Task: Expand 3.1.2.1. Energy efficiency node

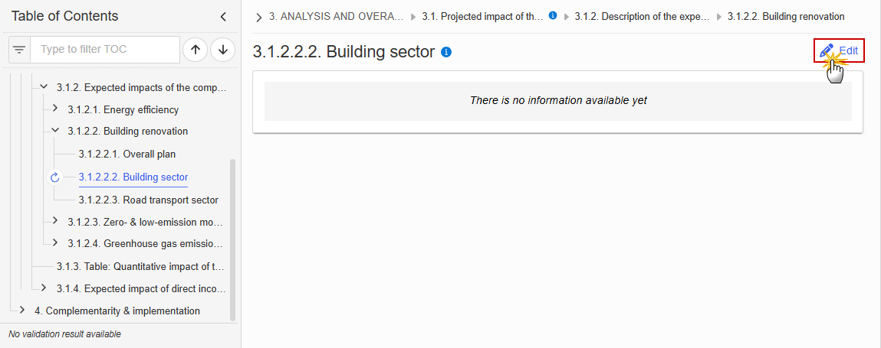Action: [x=55, y=108]
